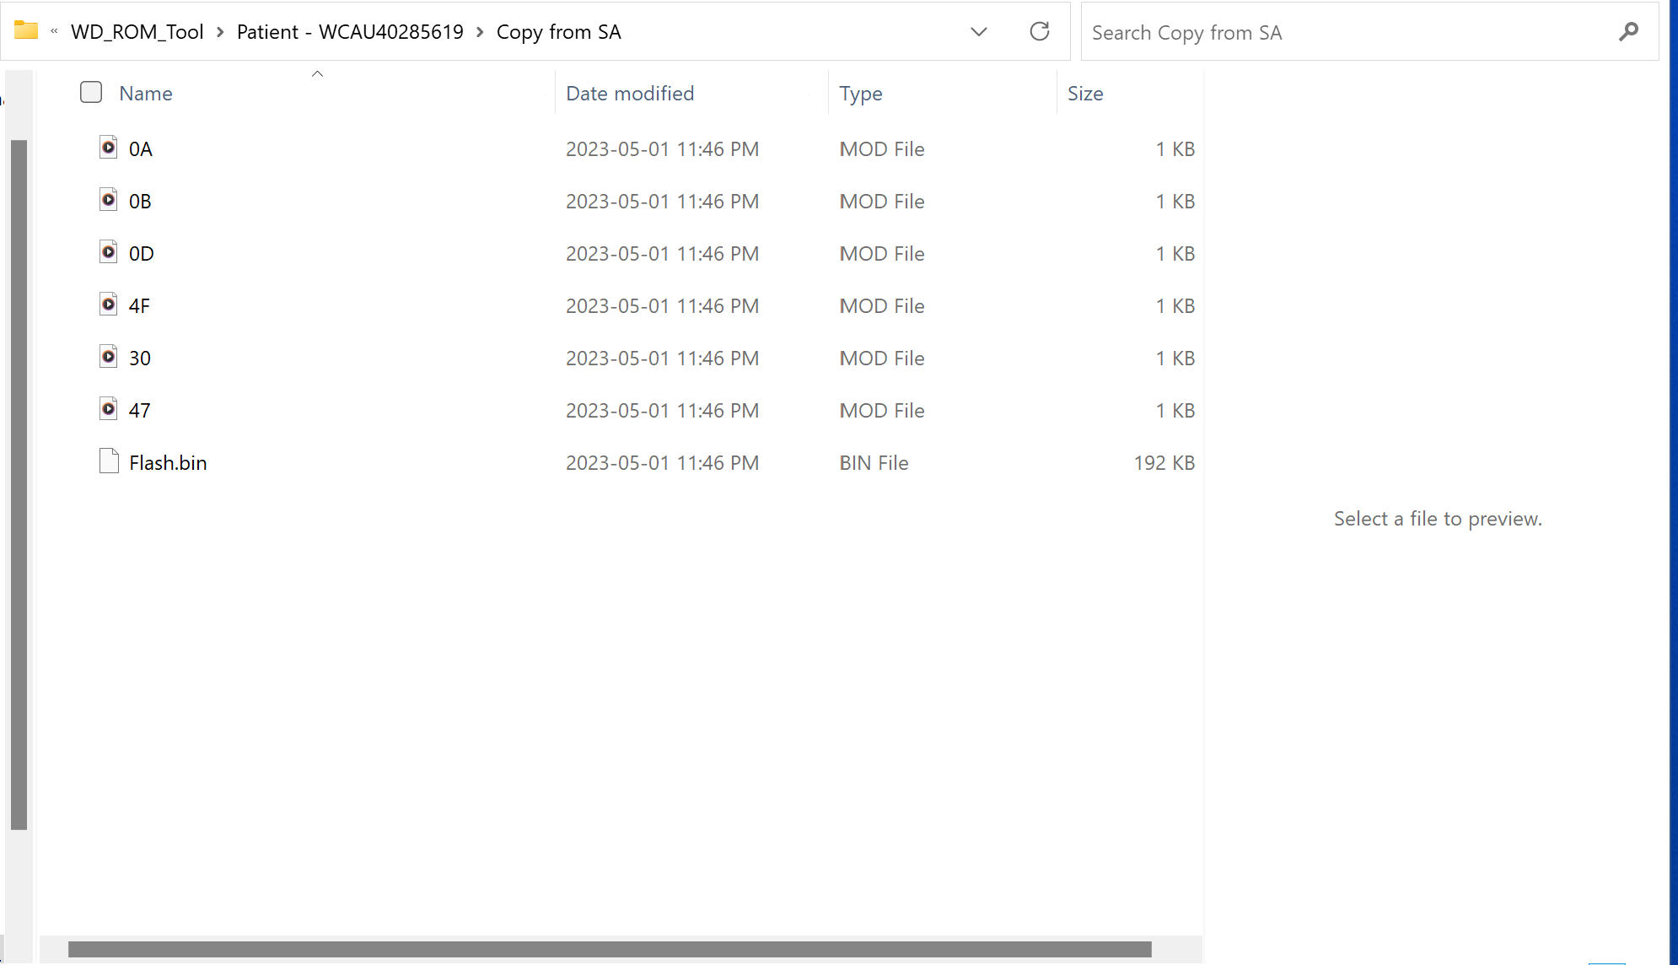
Task: Click the horizontal scrollbar of file list
Action: pos(610,949)
